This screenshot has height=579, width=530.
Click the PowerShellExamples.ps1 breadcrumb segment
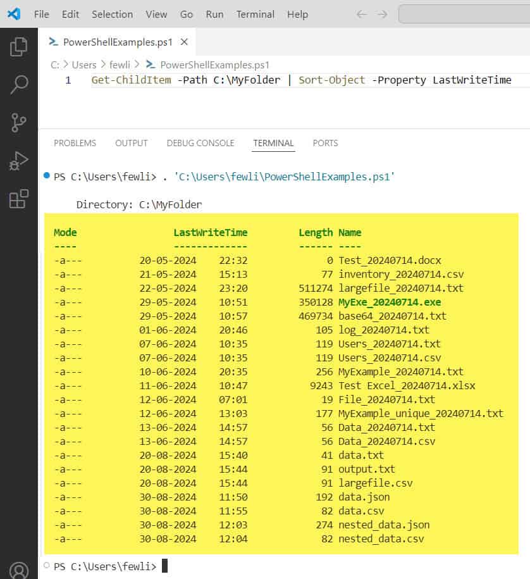pos(215,65)
